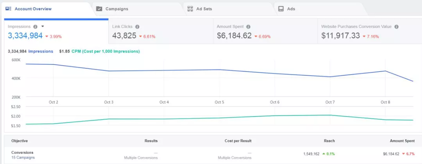Image resolution: width=422 pixels, height=164 pixels.
Task: Open info icon next to Link Clicks
Action: (137, 27)
